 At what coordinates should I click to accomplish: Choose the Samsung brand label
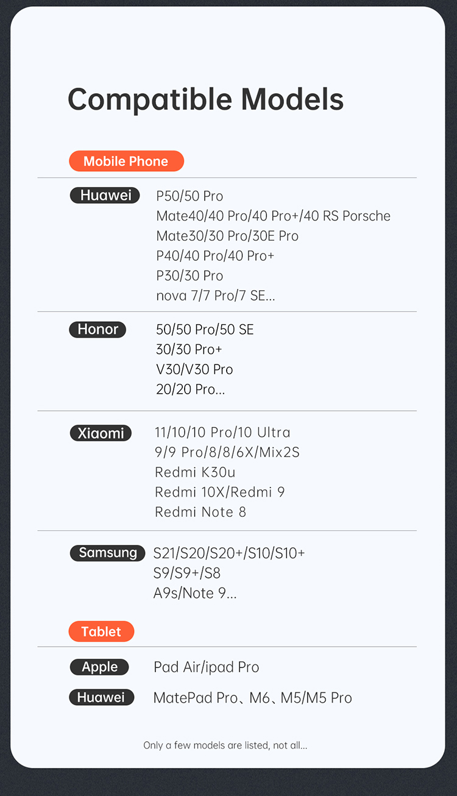(108, 553)
